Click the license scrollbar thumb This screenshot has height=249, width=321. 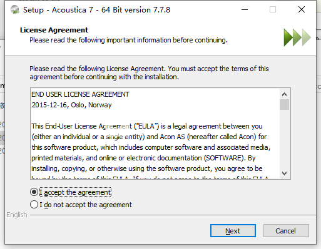click(x=284, y=105)
